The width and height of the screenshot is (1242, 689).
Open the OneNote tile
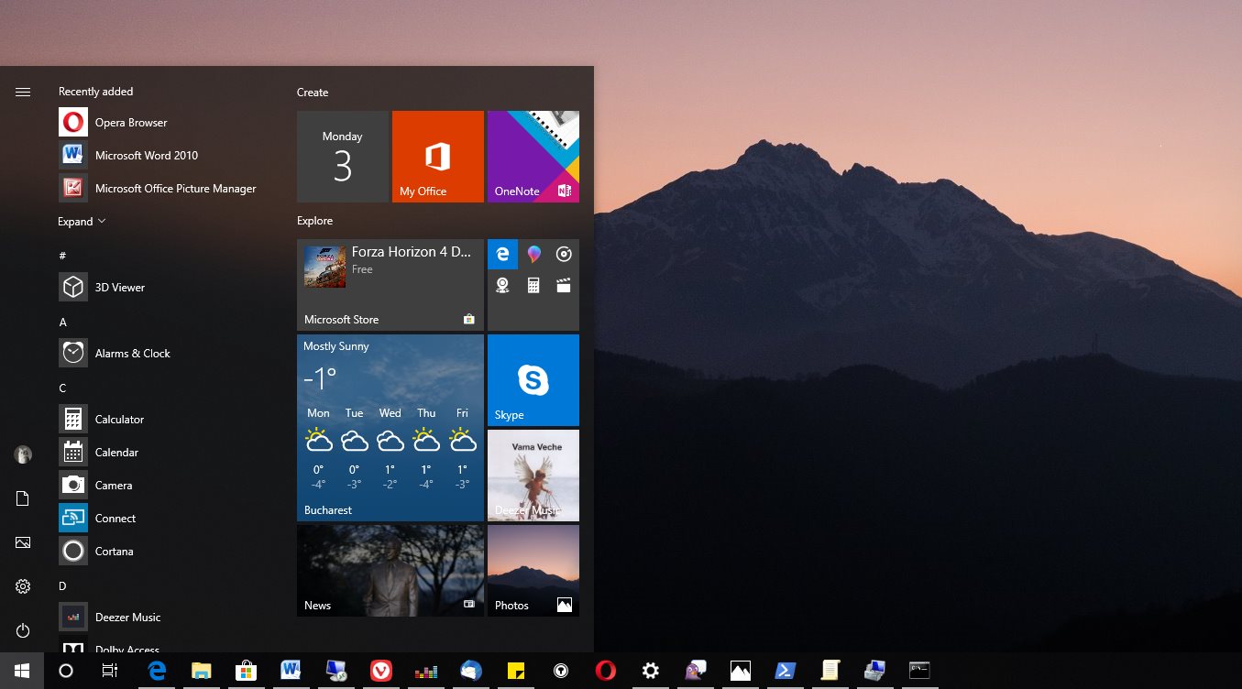click(x=533, y=157)
